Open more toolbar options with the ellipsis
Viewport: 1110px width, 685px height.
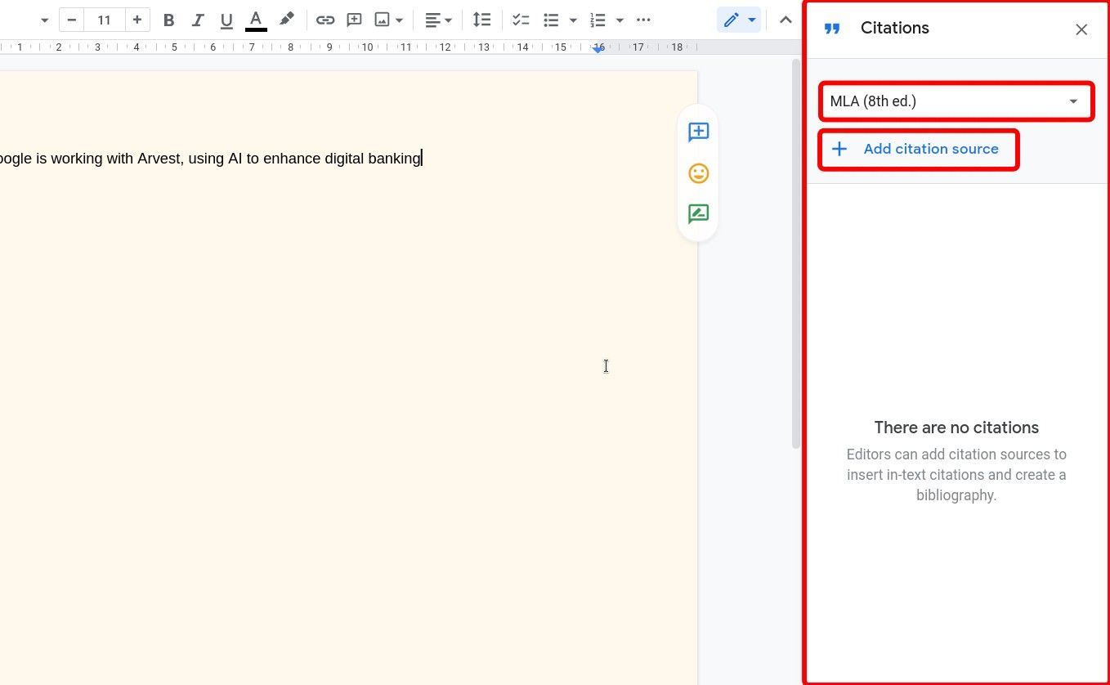[x=644, y=20]
